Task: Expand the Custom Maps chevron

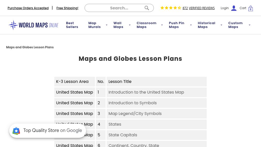Action: [x=250, y=25]
